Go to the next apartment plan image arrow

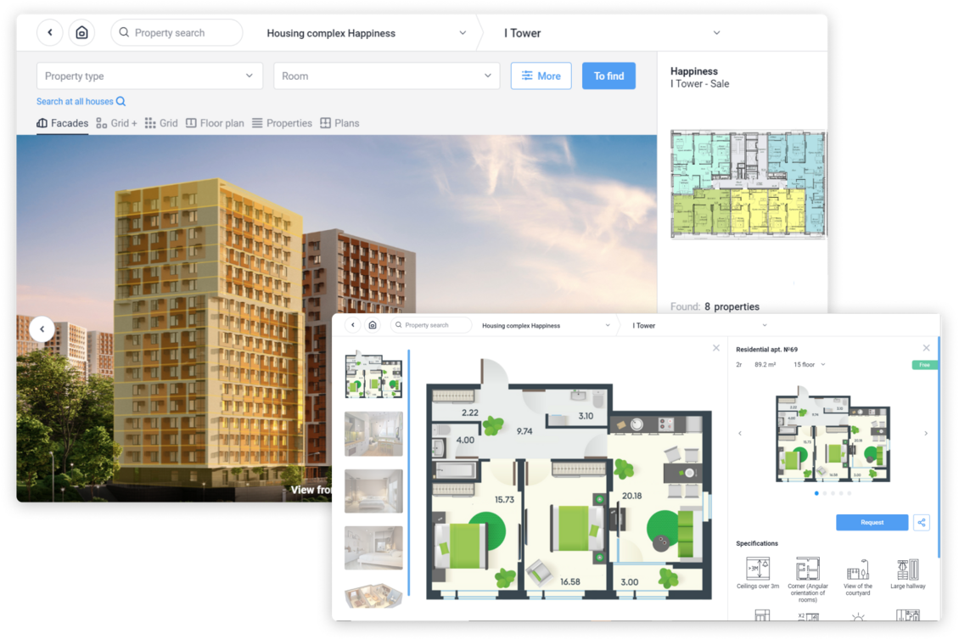tap(925, 434)
